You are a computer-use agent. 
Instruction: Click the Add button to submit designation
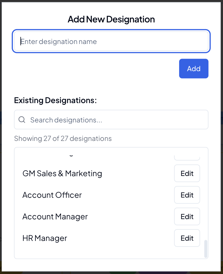tap(194, 68)
